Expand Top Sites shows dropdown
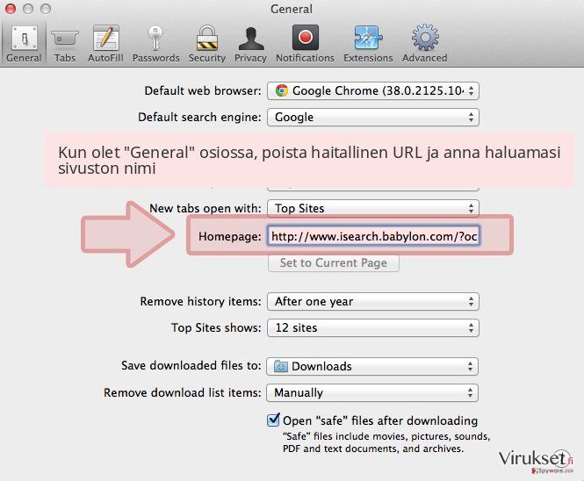The width and height of the screenshot is (584, 481). pyautogui.click(x=373, y=328)
